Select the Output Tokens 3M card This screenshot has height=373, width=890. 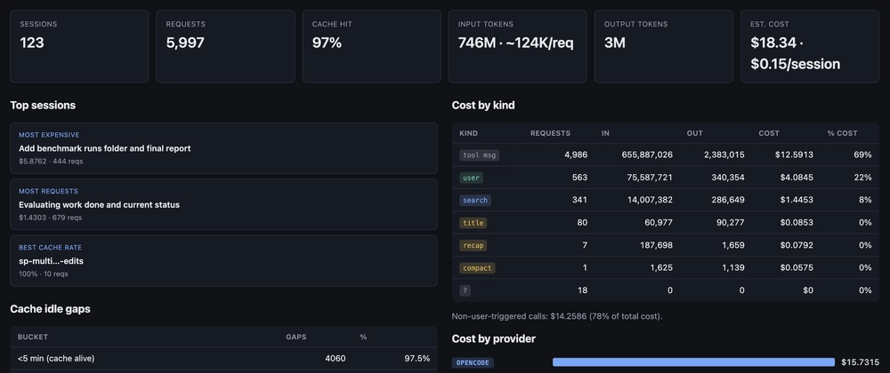click(x=664, y=46)
